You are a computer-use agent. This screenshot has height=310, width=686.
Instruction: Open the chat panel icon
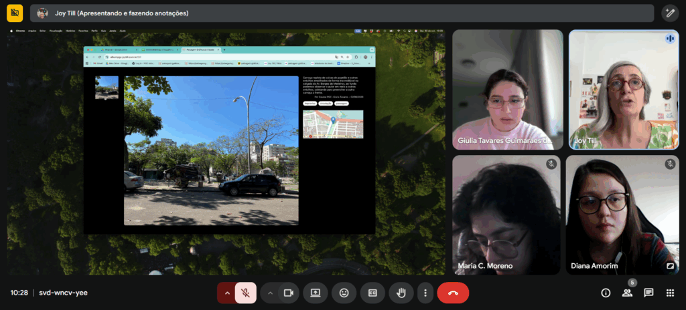click(648, 293)
